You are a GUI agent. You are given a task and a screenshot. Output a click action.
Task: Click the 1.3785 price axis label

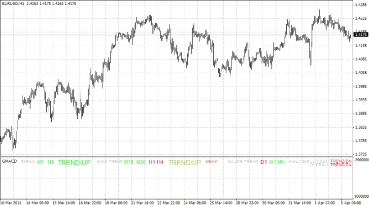[x=361, y=141]
